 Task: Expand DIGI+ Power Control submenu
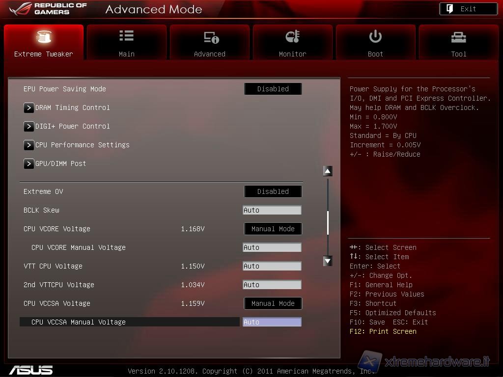pos(29,126)
